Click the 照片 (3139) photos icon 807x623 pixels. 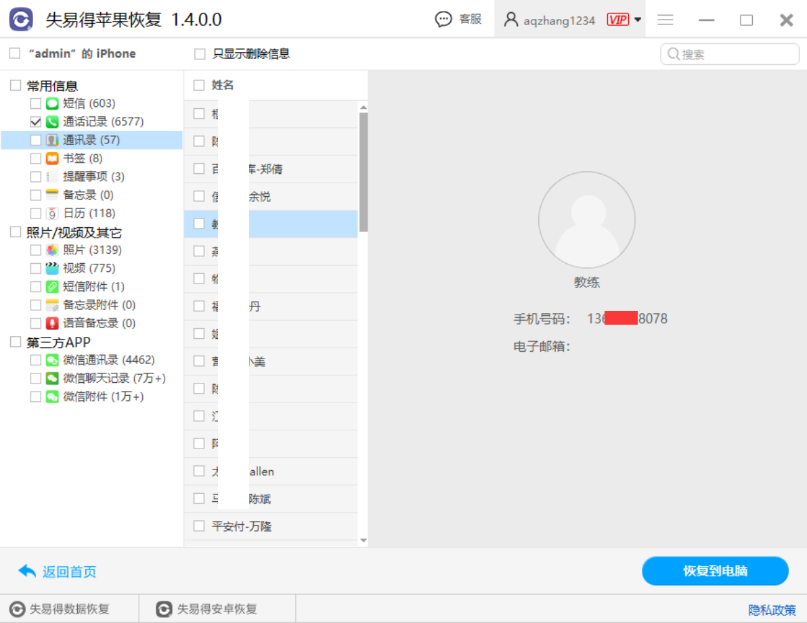pos(52,250)
